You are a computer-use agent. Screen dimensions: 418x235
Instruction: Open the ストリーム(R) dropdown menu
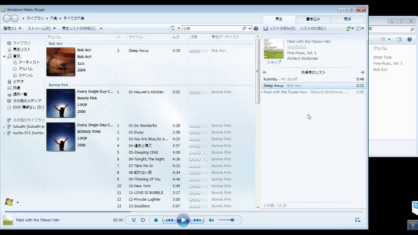point(41,28)
